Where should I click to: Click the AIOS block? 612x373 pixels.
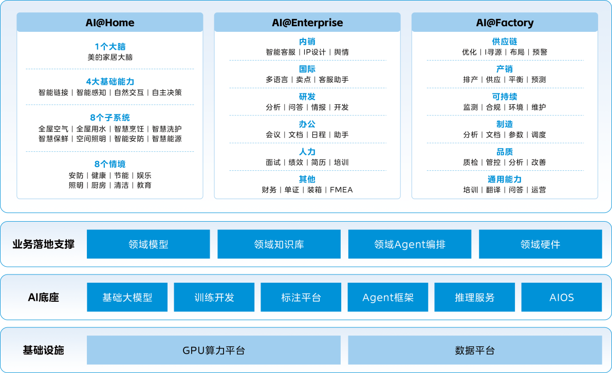[562, 297]
